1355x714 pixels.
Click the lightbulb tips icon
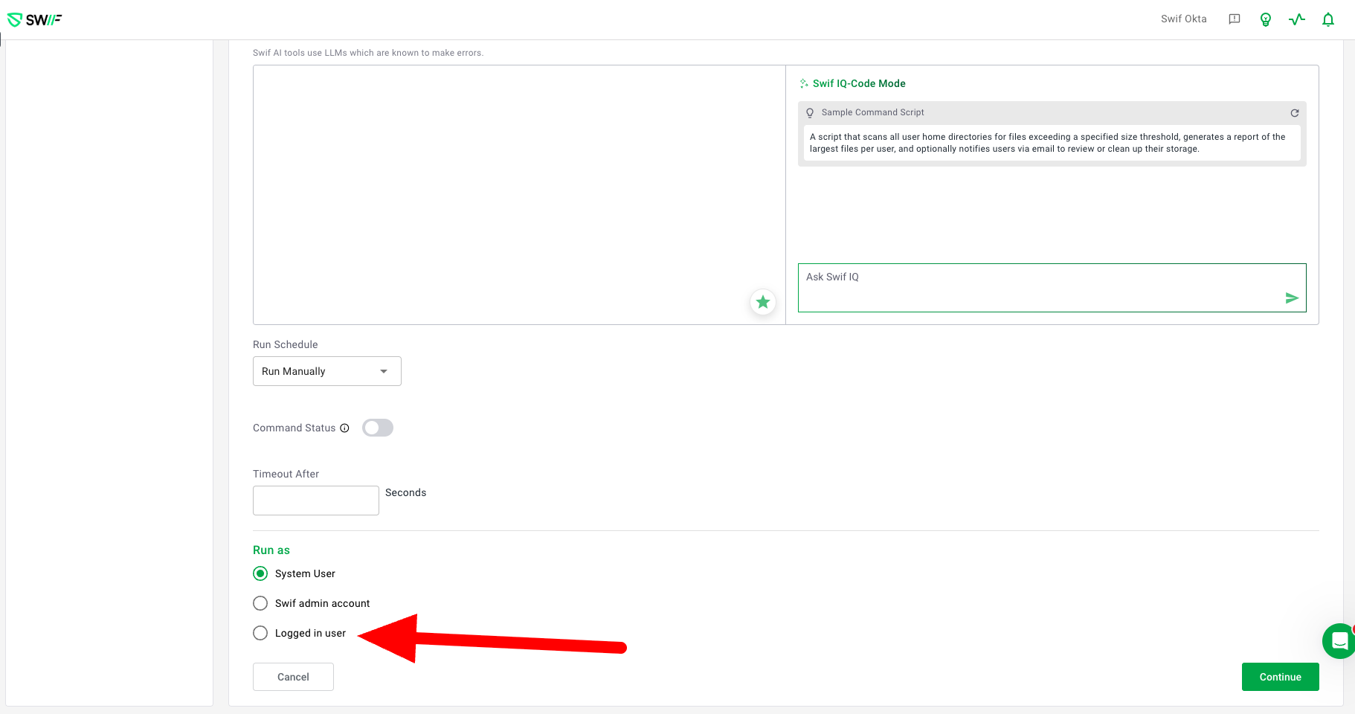click(x=1266, y=19)
